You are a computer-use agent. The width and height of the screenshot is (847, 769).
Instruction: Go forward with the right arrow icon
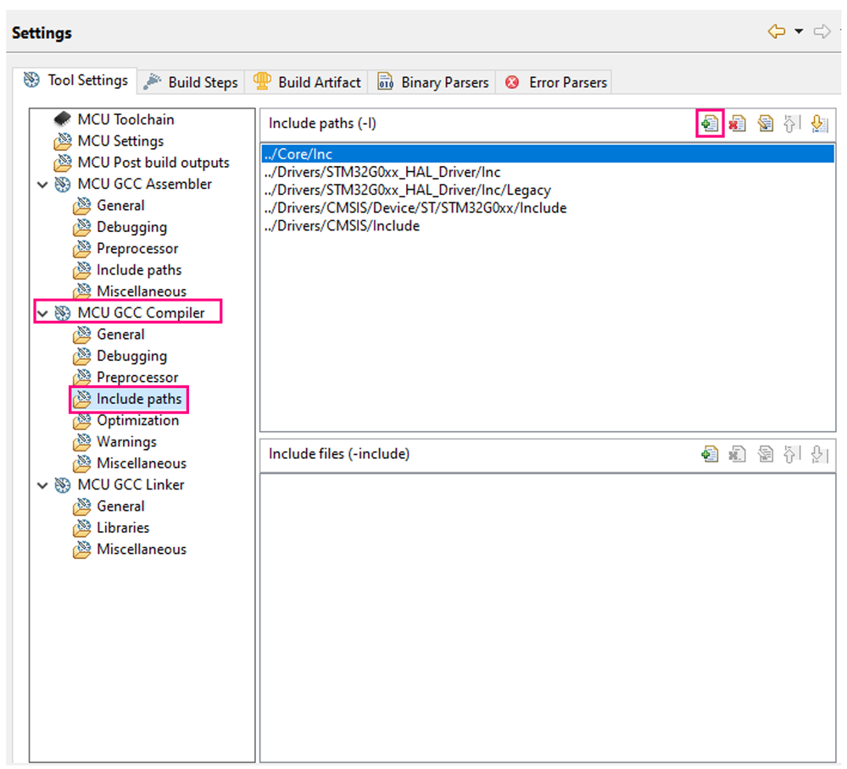pyautogui.click(x=822, y=31)
